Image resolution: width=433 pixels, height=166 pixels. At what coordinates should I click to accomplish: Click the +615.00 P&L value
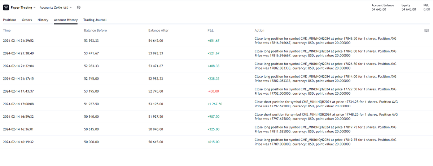point(213,142)
